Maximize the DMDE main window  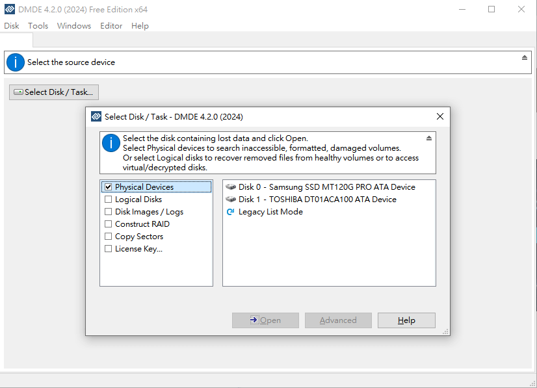491,9
